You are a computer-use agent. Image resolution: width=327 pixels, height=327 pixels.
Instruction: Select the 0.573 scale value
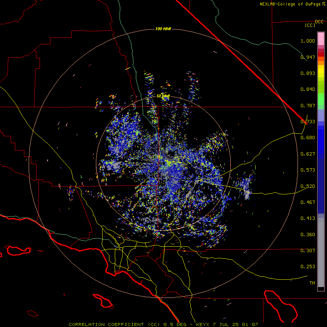tap(308, 170)
